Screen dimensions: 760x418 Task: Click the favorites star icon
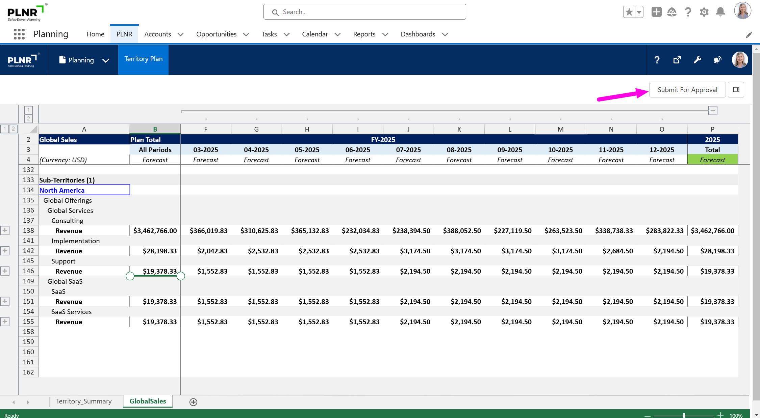click(629, 12)
